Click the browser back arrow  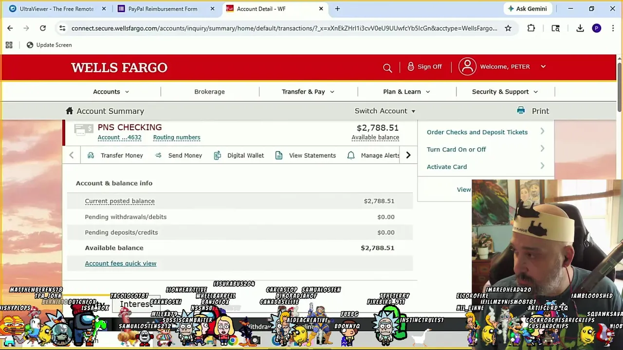tap(10, 28)
